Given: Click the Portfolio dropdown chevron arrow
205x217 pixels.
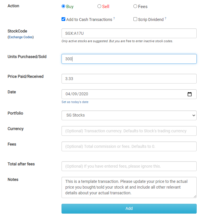Looking at the screenshot, I should (193, 115).
